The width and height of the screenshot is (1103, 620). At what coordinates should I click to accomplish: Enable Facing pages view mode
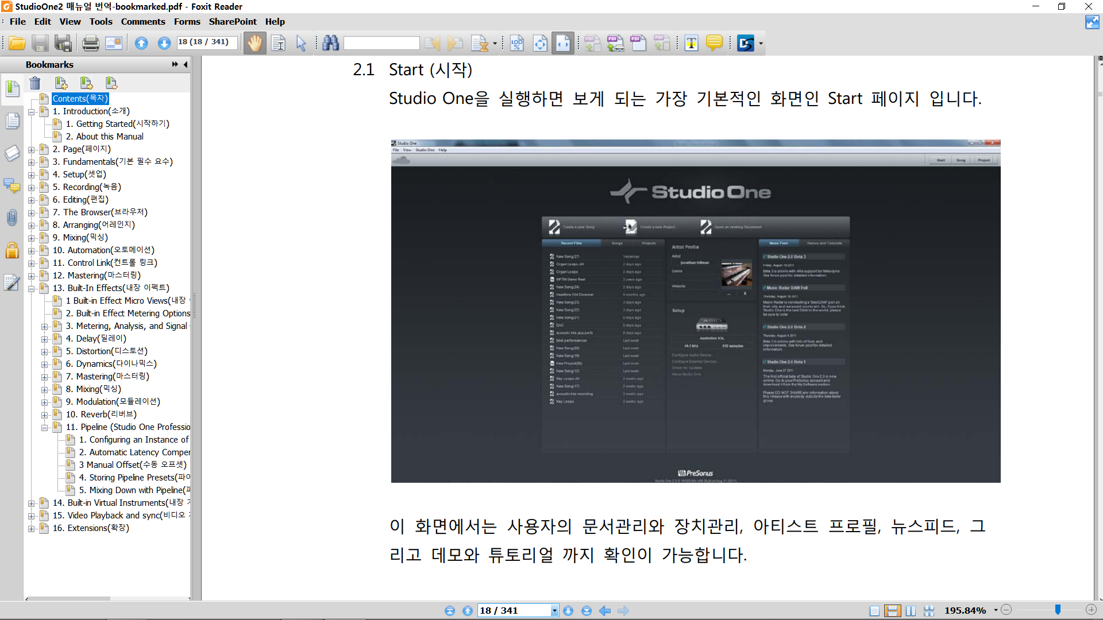click(911, 611)
